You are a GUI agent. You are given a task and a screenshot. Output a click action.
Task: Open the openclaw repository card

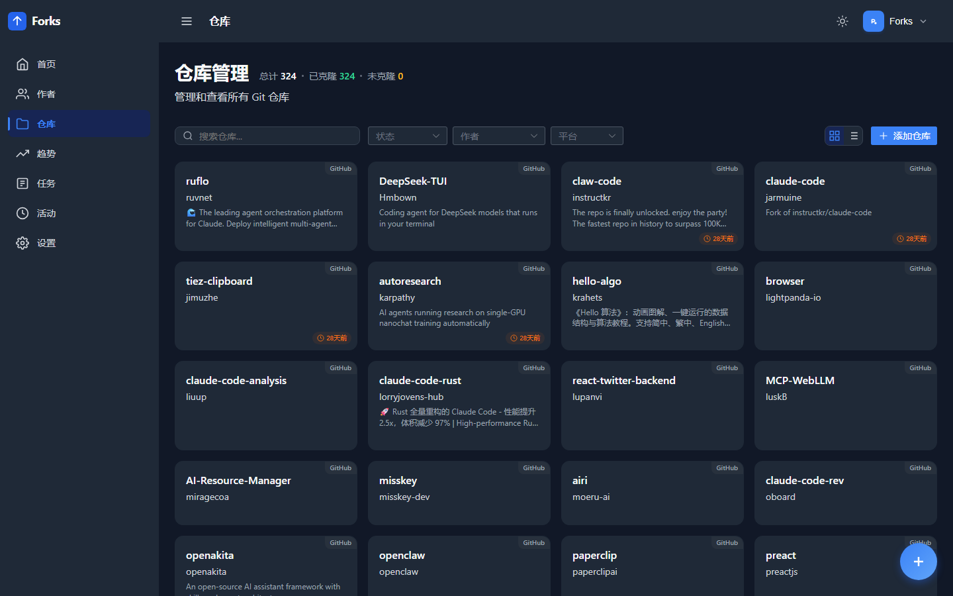(x=459, y=566)
